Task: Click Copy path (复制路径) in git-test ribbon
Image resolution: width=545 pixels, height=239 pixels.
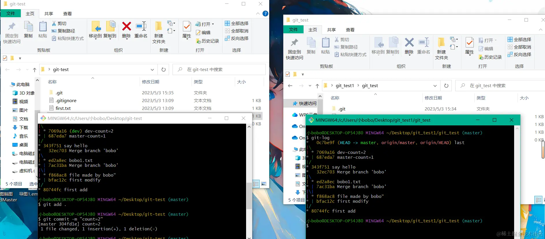Action: tap(63, 31)
